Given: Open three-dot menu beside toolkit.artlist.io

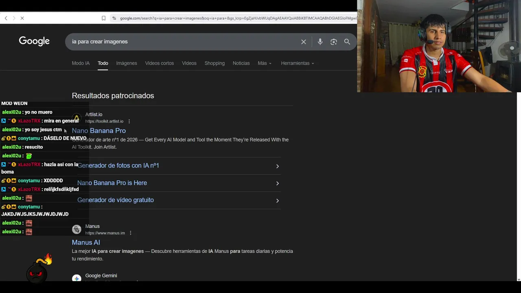Looking at the screenshot, I should 129,121.
